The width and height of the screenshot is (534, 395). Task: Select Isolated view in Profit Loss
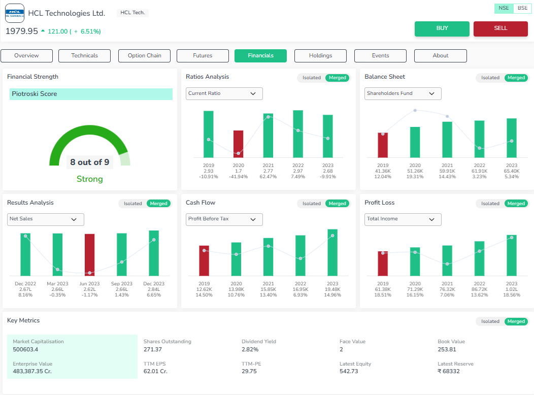coord(490,204)
